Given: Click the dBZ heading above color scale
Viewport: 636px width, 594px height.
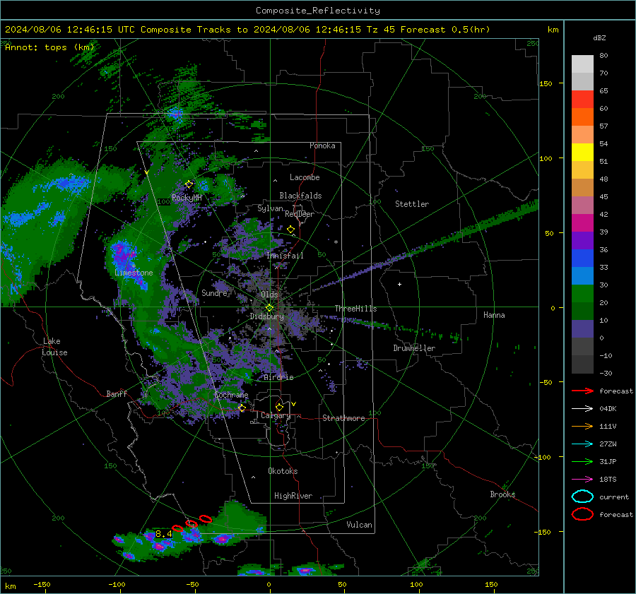Looking at the screenshot, I should (599, 37).
